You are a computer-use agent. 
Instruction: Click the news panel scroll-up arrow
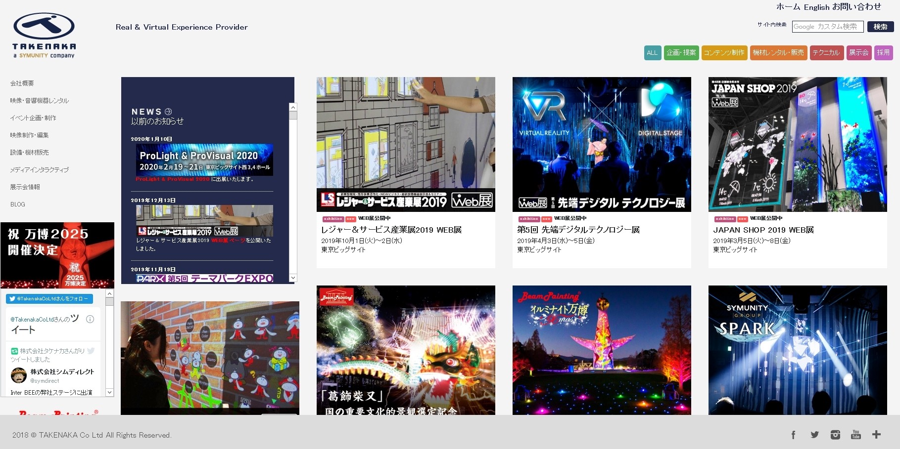(293, 107)
